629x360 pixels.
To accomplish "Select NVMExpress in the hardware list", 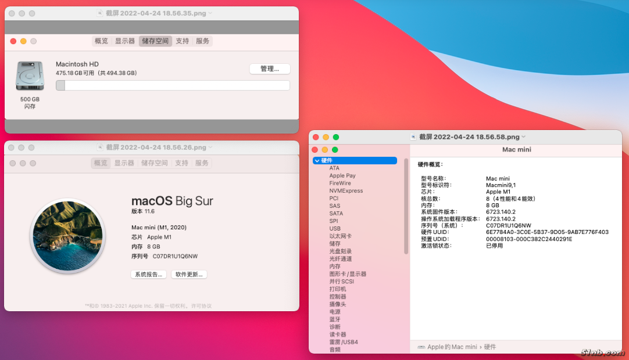I will tap(346, 191).
